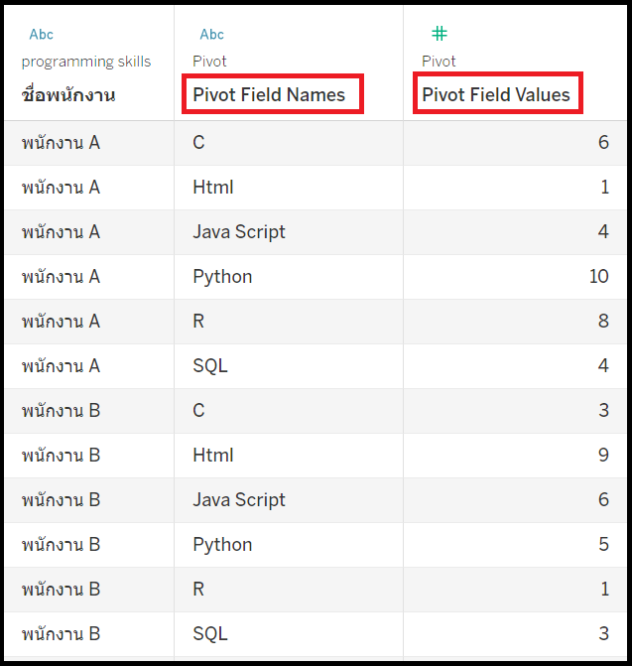The height and width of the screenshot is (666, 632).
Task: Select the value 10 cell
Action: tap(598, 276)
